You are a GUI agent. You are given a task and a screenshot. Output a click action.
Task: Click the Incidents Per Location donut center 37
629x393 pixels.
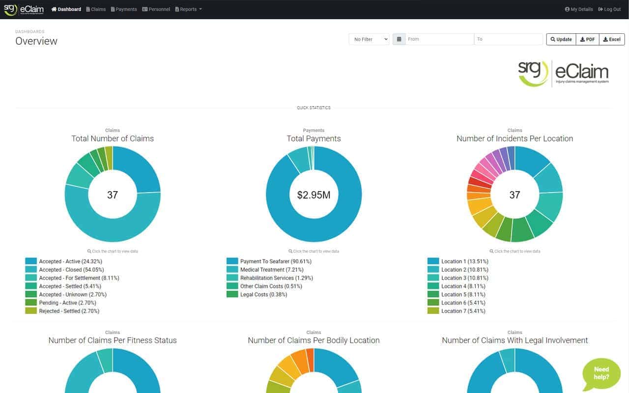(515, 195)
